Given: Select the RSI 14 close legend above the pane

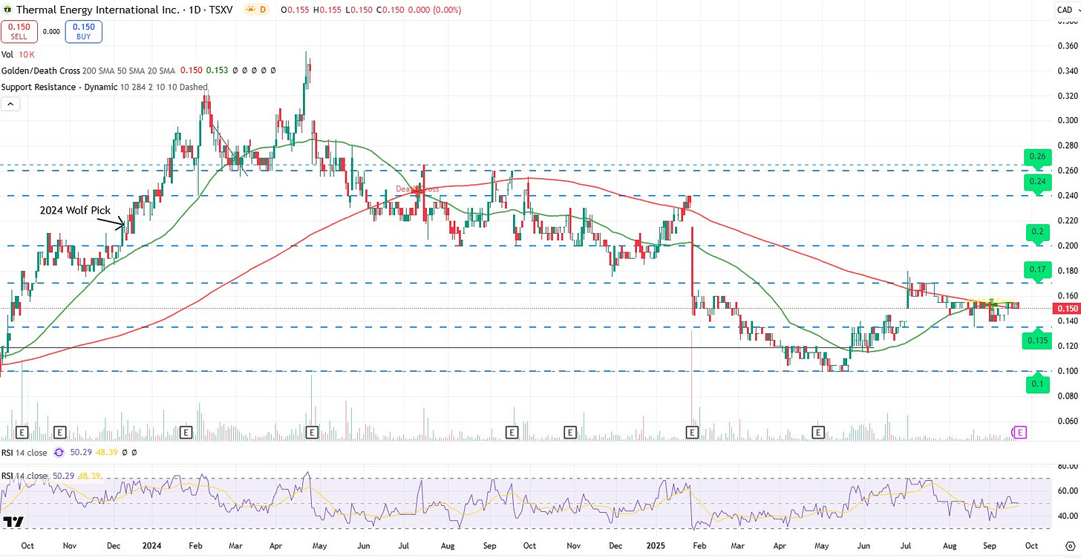Looking at the screenshot, I should click(68, 452).
